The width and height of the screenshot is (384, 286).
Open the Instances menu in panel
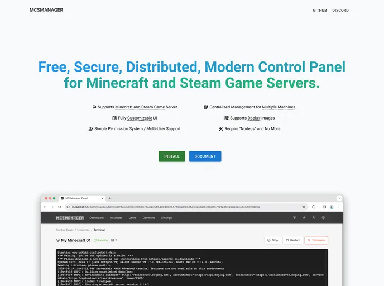pos(116,218)
